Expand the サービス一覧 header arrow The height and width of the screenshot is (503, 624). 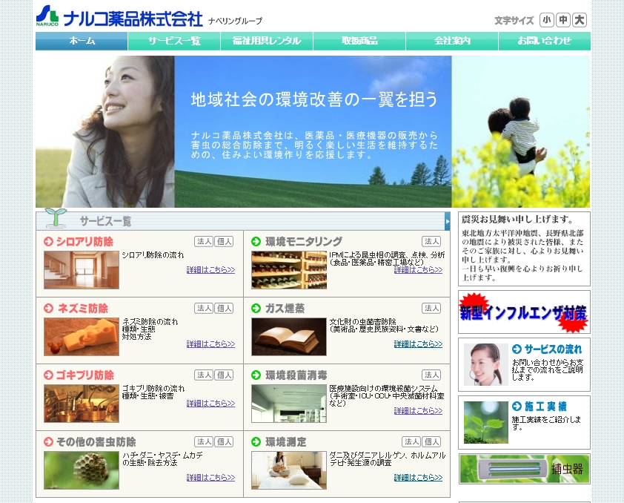point(447,221)
